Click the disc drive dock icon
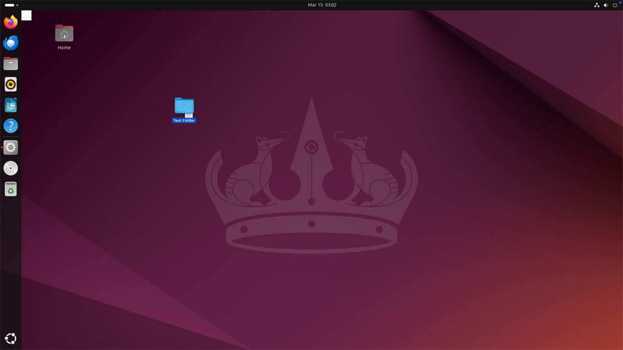The width and height of the screenshot is (623, 350). pyautogui.click(x=10, y=169)
